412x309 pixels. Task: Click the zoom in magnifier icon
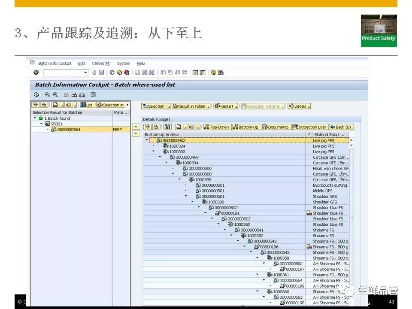tap(55, 95)
